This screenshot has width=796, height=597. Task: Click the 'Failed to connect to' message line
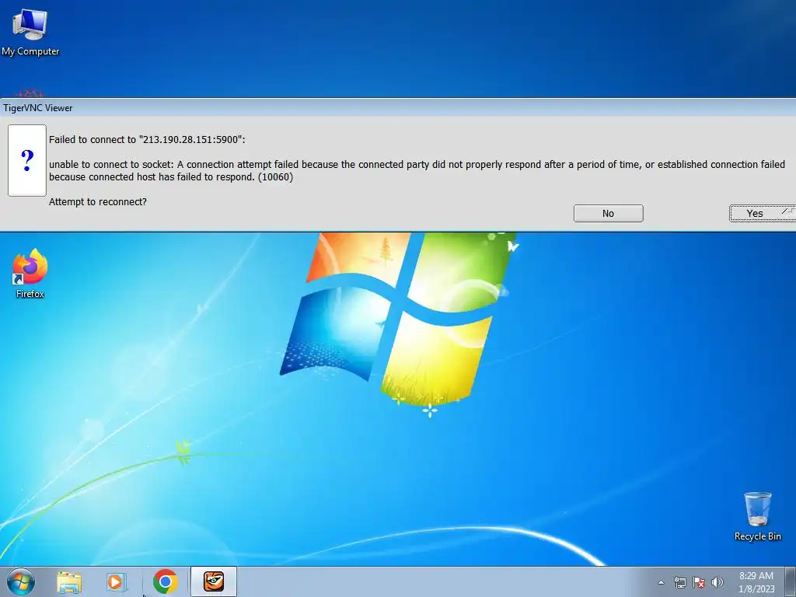pyautogui.click(x=147, y=140)
